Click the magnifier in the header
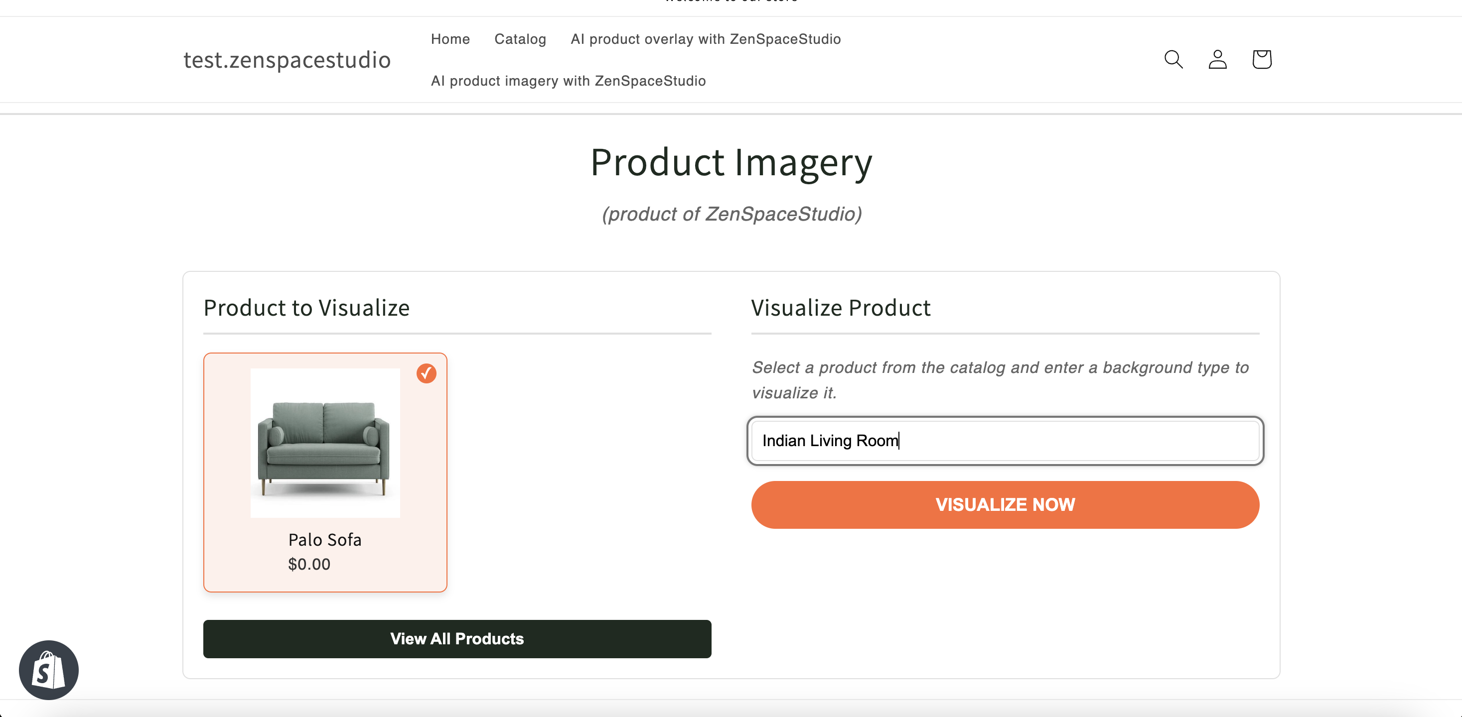The width and height of the screenshot is (1462, 717). pyautogui.click(x=1173, y=59)
